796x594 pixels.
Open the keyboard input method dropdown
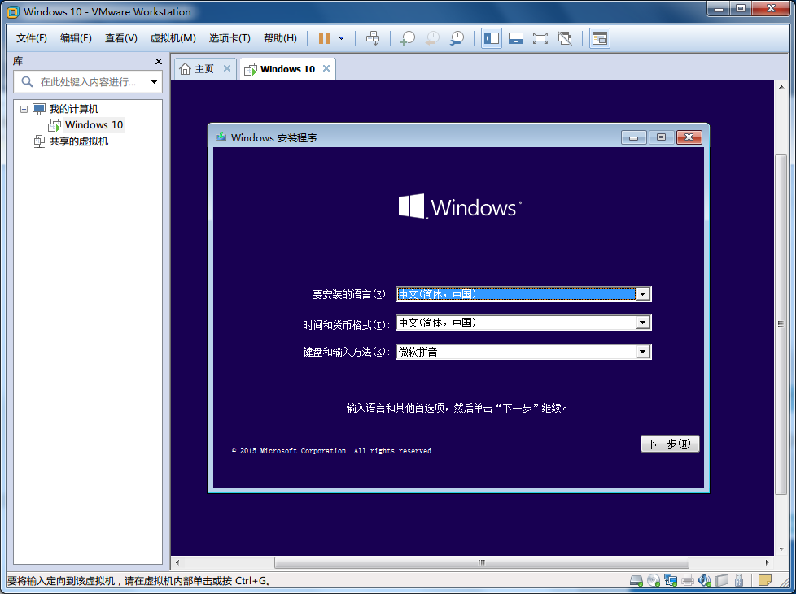tap(643, 352)
